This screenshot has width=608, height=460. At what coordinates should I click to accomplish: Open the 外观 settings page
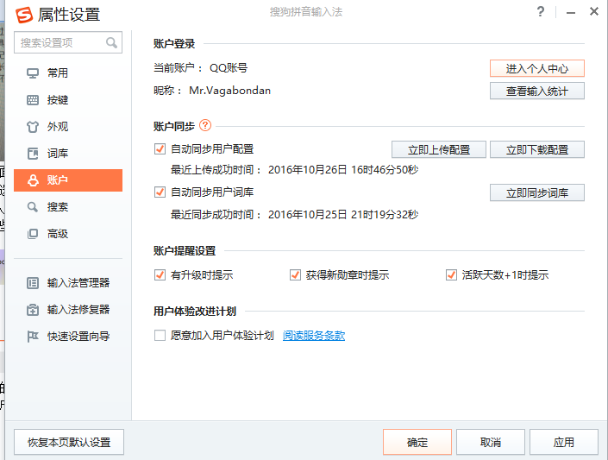pyautogui.click(x=68, y=127)
